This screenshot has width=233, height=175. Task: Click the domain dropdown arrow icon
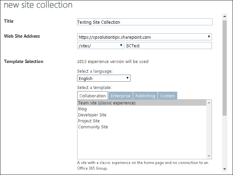tap(209, 37)
